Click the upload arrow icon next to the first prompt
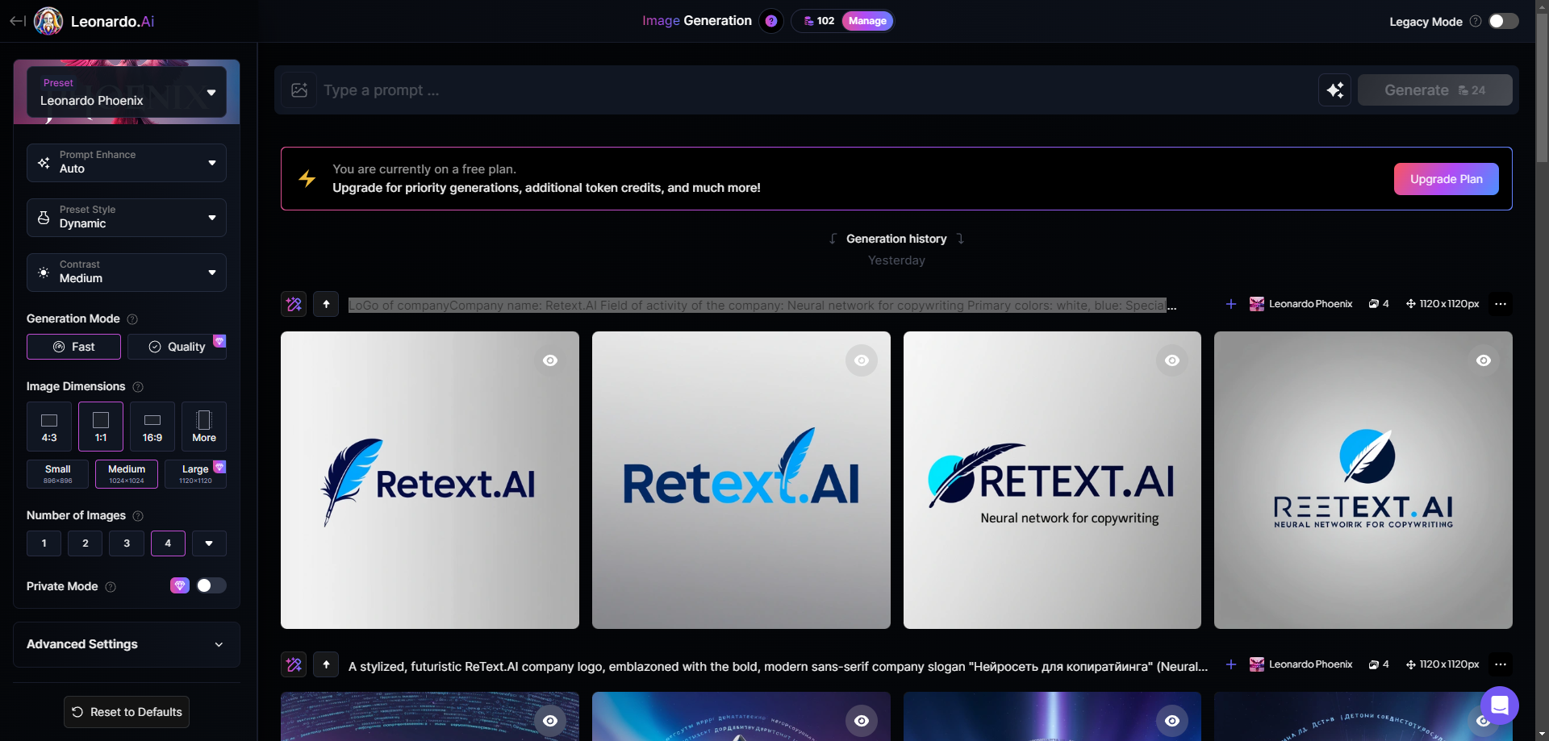 (326, 304)
